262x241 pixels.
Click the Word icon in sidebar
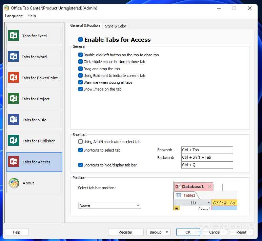14,56
